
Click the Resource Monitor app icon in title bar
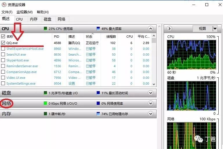coord(4,5)
